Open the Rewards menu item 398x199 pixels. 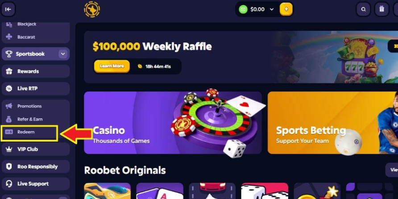pyautogui.click(x=36, y=71)
